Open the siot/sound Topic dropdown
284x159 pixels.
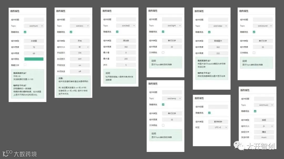point(263,26)
